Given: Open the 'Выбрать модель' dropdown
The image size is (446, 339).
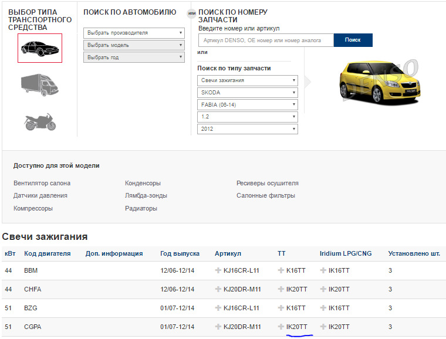Looking at the screenshot, I should (x=134, y=45).
